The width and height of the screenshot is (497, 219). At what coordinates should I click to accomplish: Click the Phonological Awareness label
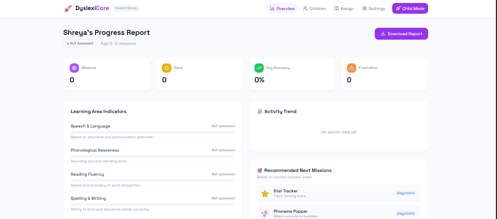[x=95, y=150]
